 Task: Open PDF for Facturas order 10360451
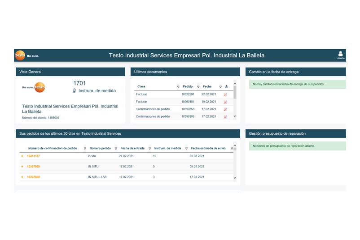tap(225, 102)
